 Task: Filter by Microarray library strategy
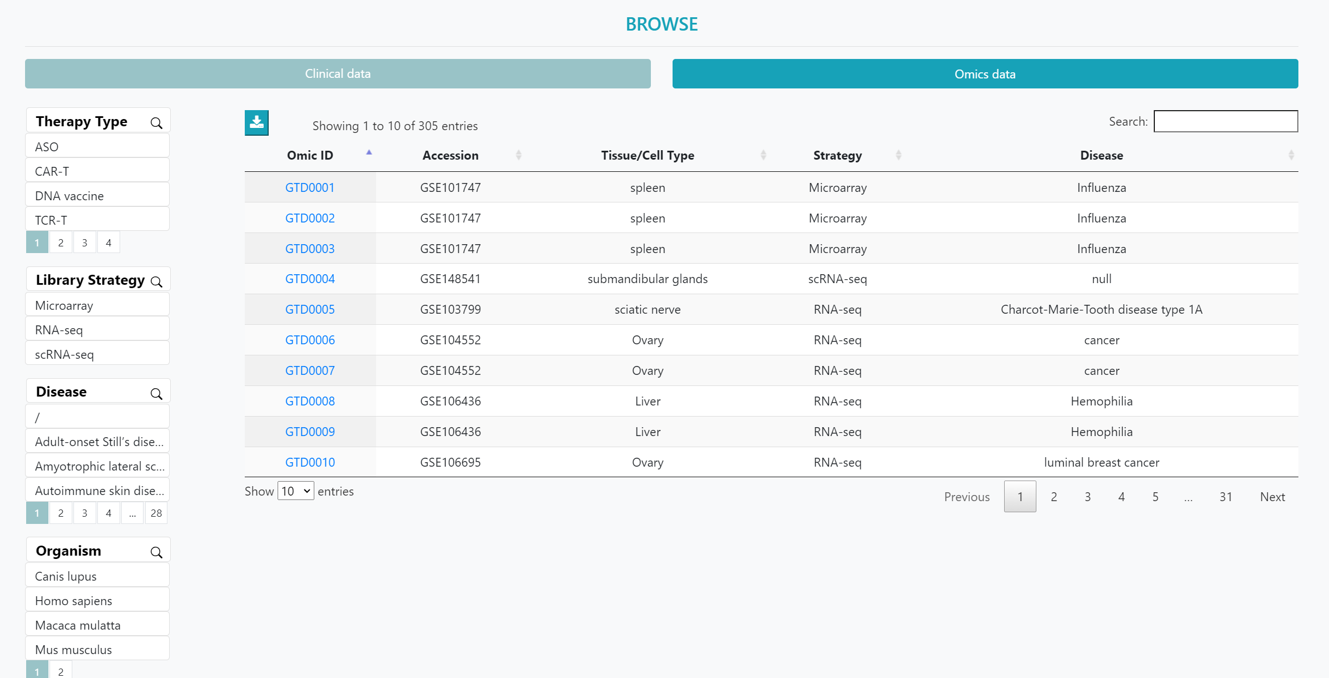97,305
